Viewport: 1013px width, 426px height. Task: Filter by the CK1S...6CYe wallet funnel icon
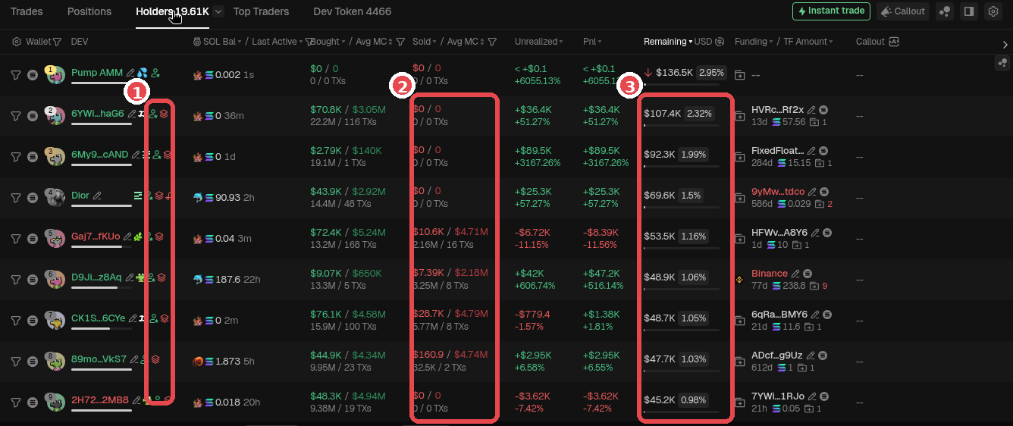click(x=15, y=320)
